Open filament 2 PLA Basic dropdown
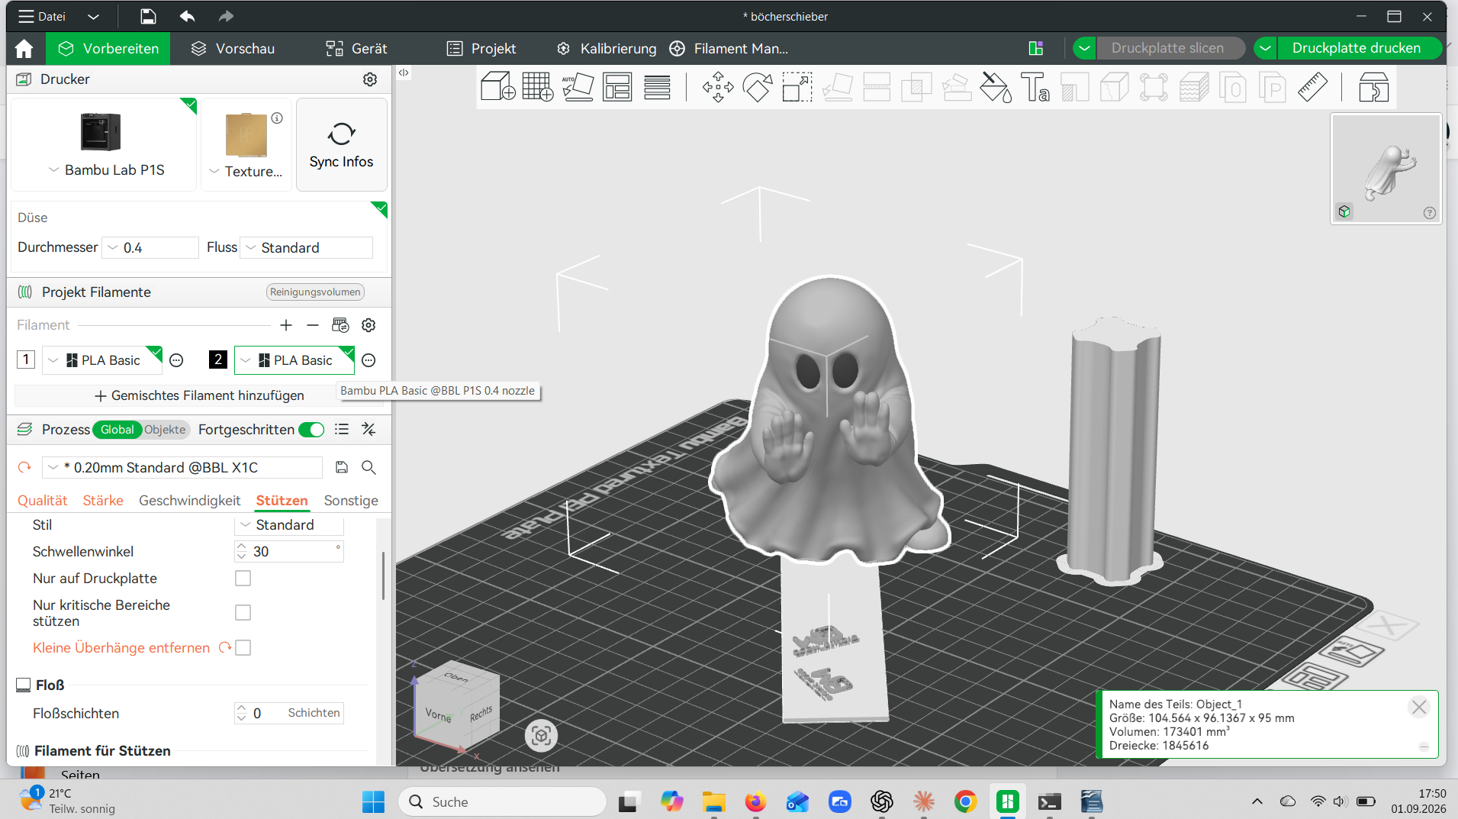The height and width of the screenshot is (819, 1458). point(294,360)
